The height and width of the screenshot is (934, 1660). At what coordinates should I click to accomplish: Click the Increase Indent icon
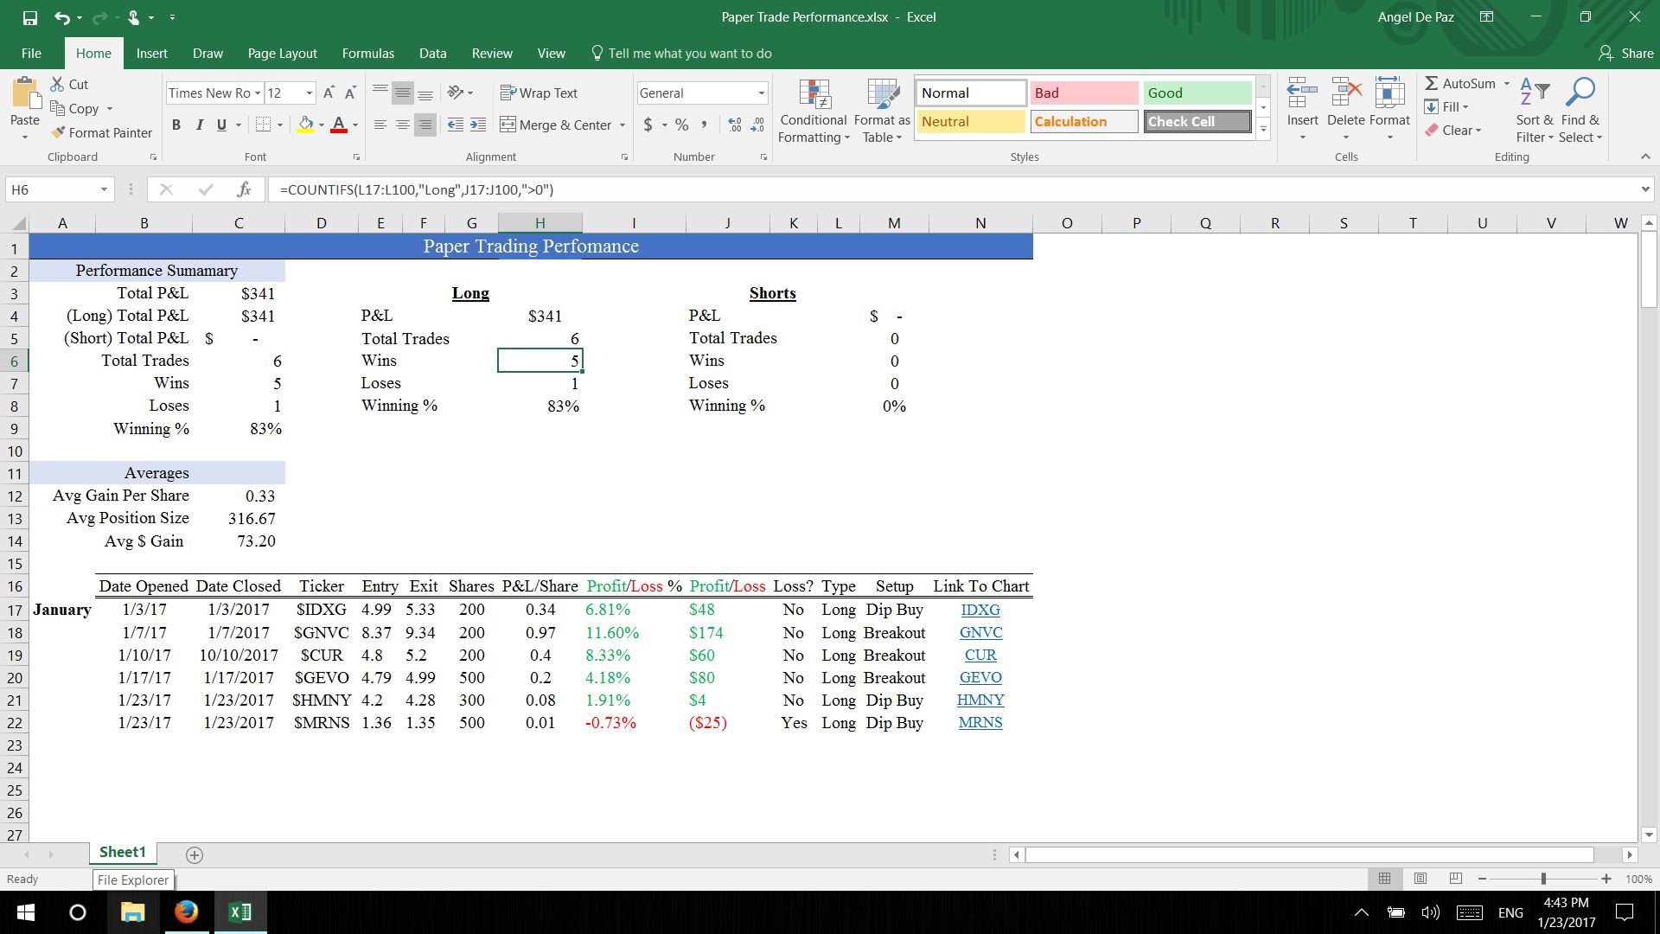click(478, 125)
